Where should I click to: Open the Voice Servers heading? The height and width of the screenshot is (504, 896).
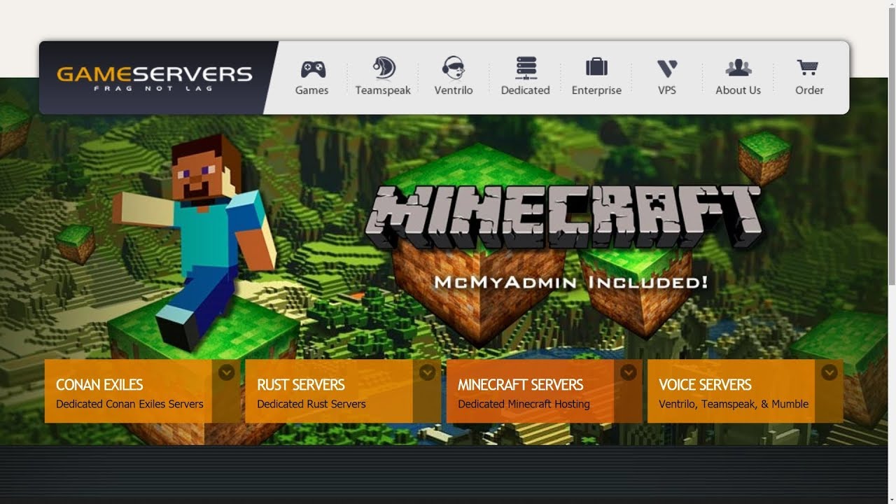(705, 385)
